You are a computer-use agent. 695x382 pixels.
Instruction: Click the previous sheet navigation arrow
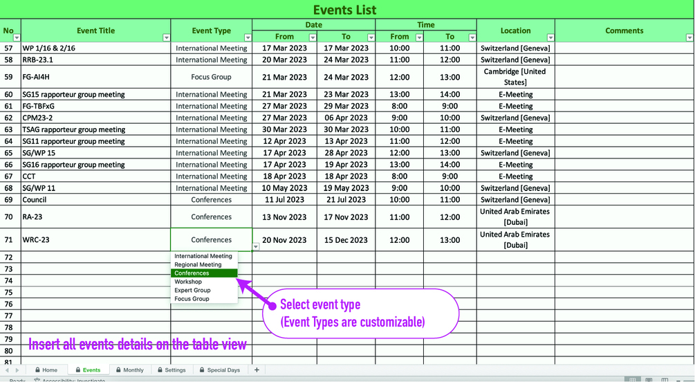(x=7, y=370)
